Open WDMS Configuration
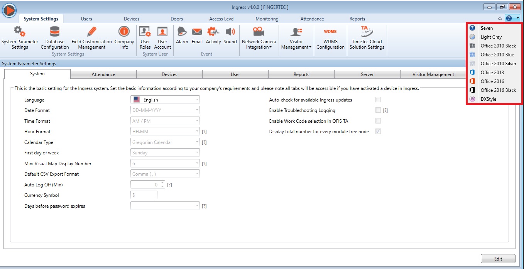524x269 pixels. (330, 37)
